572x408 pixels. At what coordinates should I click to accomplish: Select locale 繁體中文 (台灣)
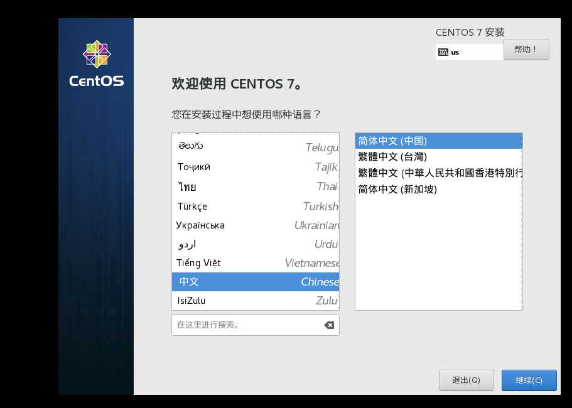point(438,157)
